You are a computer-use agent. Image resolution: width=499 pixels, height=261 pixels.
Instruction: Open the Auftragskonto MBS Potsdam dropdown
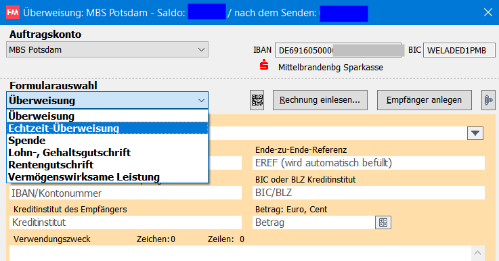107,49
